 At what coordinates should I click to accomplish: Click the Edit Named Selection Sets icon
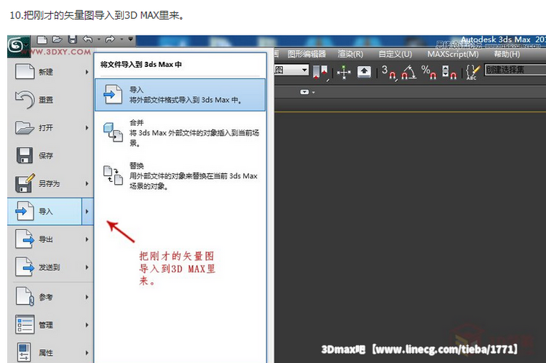tap(472, 72)
